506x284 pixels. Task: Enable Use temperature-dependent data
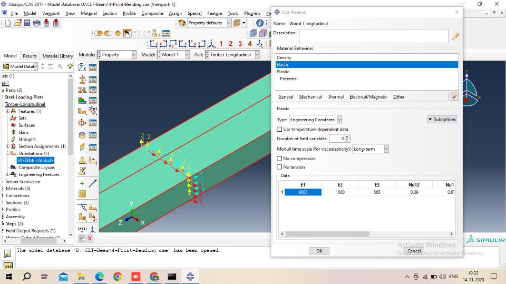pos(279,130)
